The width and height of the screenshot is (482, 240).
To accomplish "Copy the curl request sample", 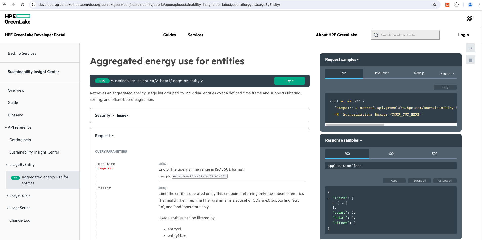I will 445,87.
